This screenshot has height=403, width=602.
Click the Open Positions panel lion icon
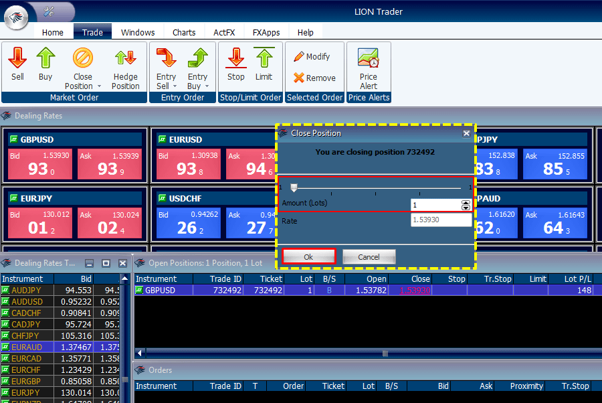140,263
